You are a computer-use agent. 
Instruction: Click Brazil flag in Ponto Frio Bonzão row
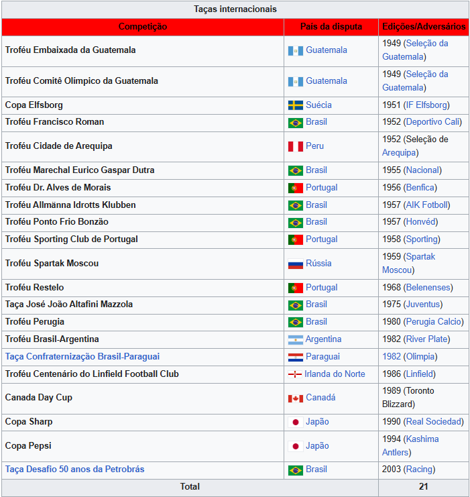tap(296, 223)
